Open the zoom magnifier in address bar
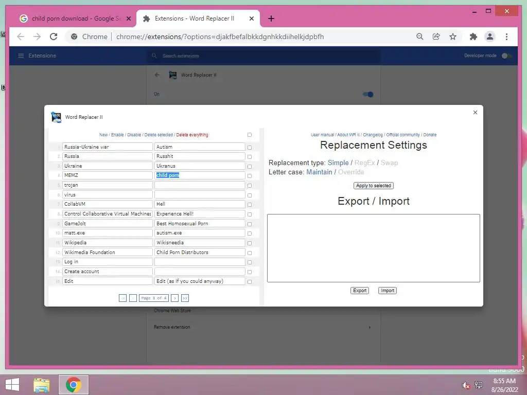 pyautogui.click(x=419, y=37)
